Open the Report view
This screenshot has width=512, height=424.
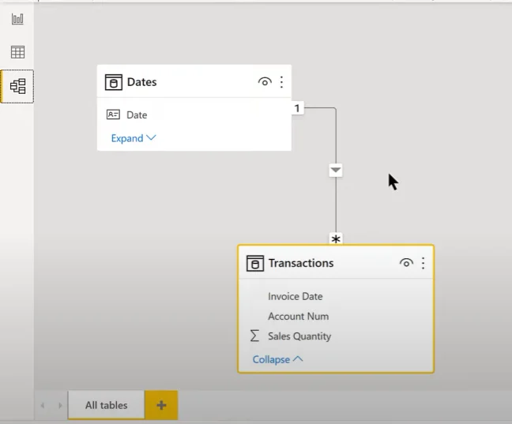17,19
